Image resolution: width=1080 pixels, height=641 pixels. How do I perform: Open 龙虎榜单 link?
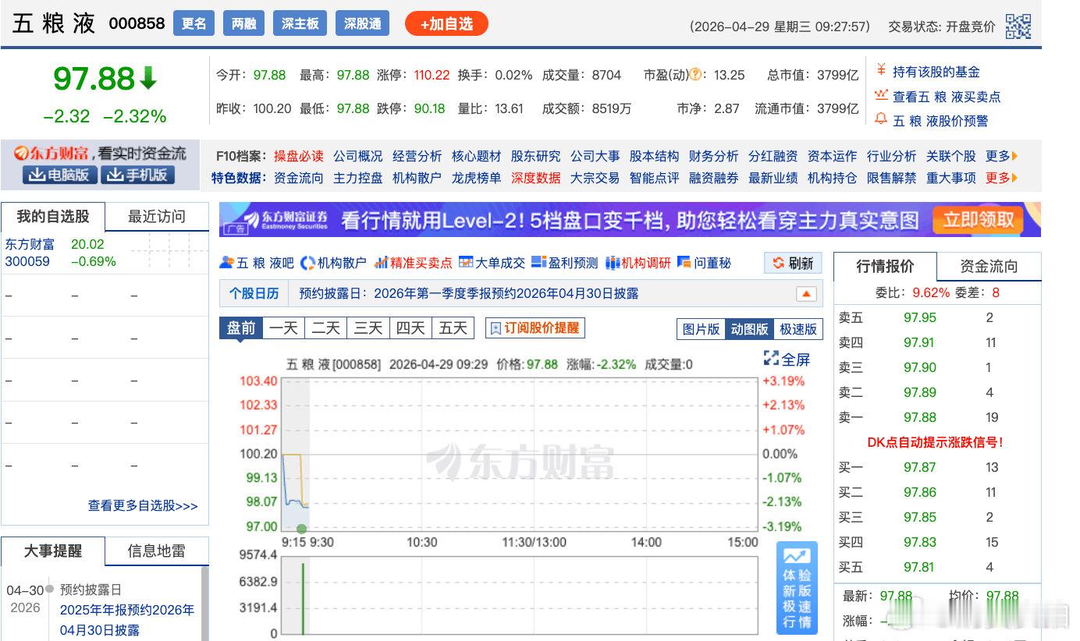(476, 178)
